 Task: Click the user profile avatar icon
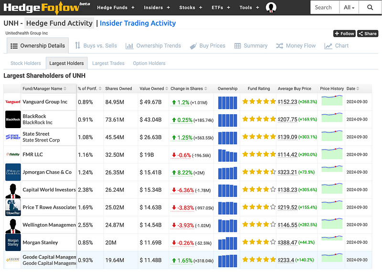[x=271, y=8]
